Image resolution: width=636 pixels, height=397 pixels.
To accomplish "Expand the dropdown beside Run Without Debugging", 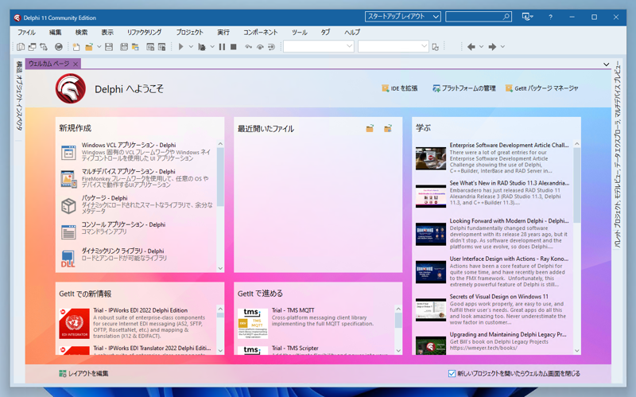I will click(211, 47).
